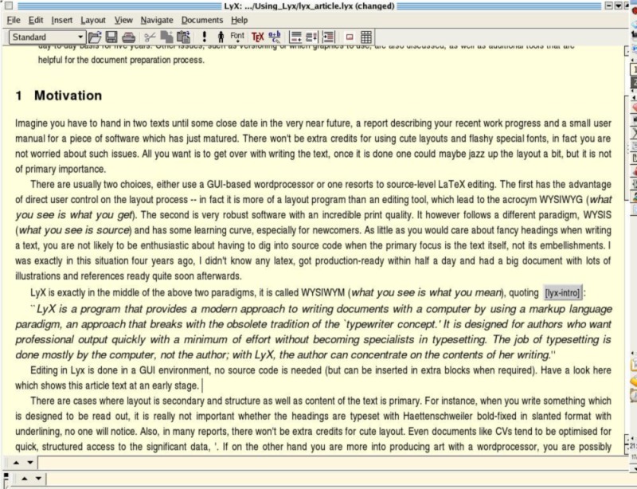637x489 pixels.
Task: Click the down arrow in the command buffer
Action: click(30, 463)
